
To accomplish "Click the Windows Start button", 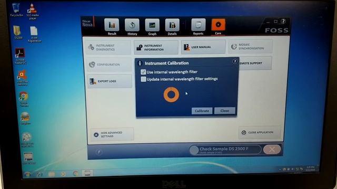I will tap(27, 174).
